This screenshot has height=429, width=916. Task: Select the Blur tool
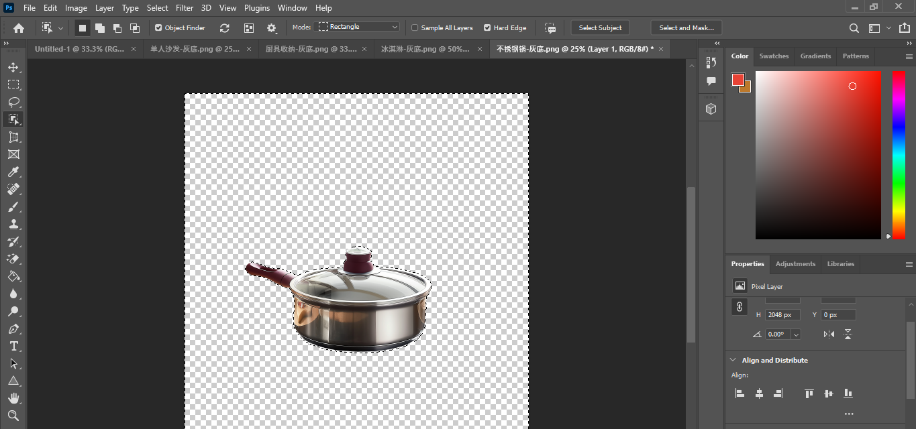point(13,294)
